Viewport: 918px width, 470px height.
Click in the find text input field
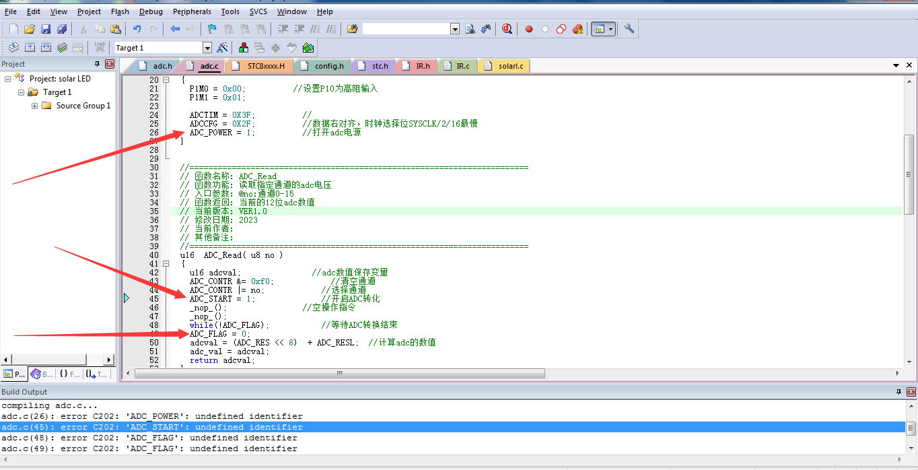point(407,29)
